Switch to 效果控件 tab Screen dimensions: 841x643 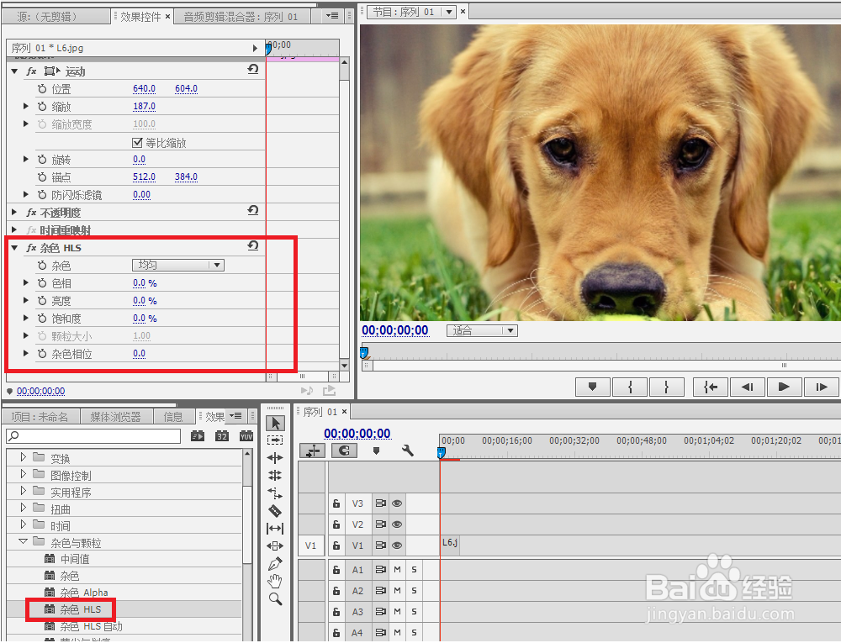[x=140, y=17]
